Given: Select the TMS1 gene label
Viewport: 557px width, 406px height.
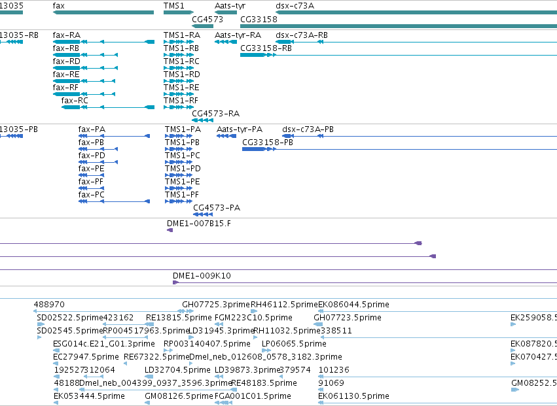Looking at the screenshot, I should pos(173,6).
